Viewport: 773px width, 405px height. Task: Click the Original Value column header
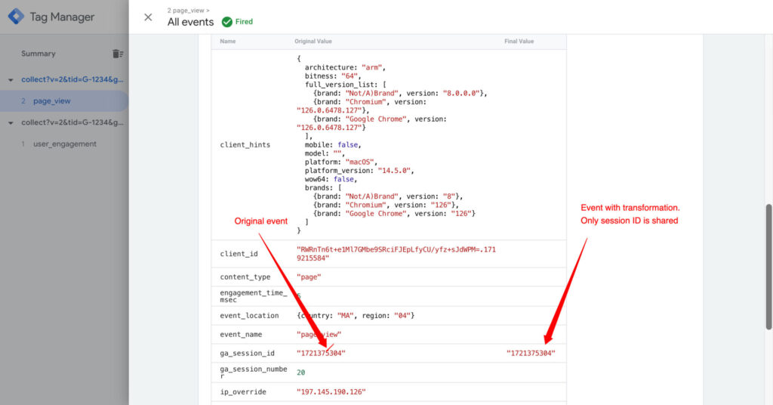[313, 42]
